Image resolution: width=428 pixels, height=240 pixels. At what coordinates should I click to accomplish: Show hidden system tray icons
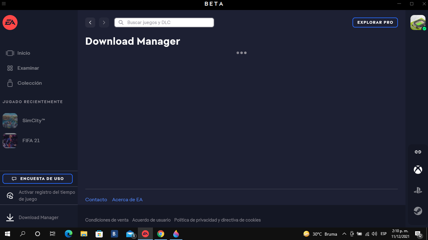(344, 234)
